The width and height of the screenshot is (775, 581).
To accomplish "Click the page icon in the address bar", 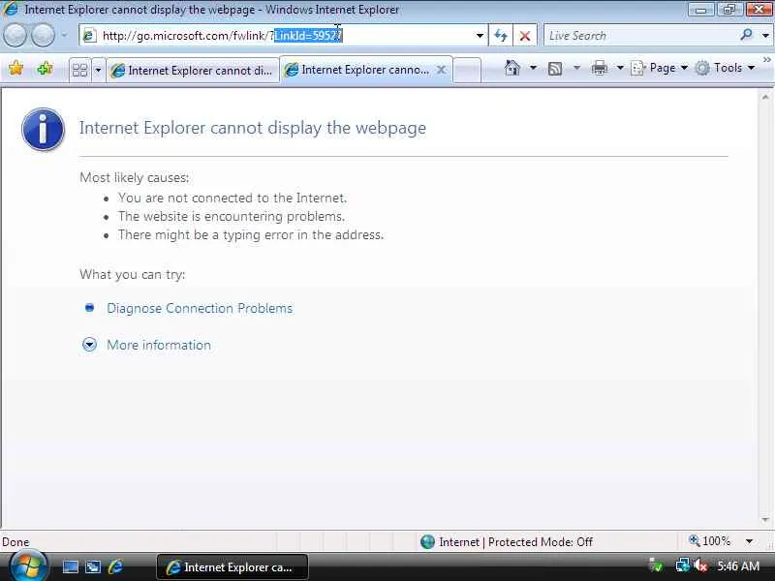I will (89, 36).
